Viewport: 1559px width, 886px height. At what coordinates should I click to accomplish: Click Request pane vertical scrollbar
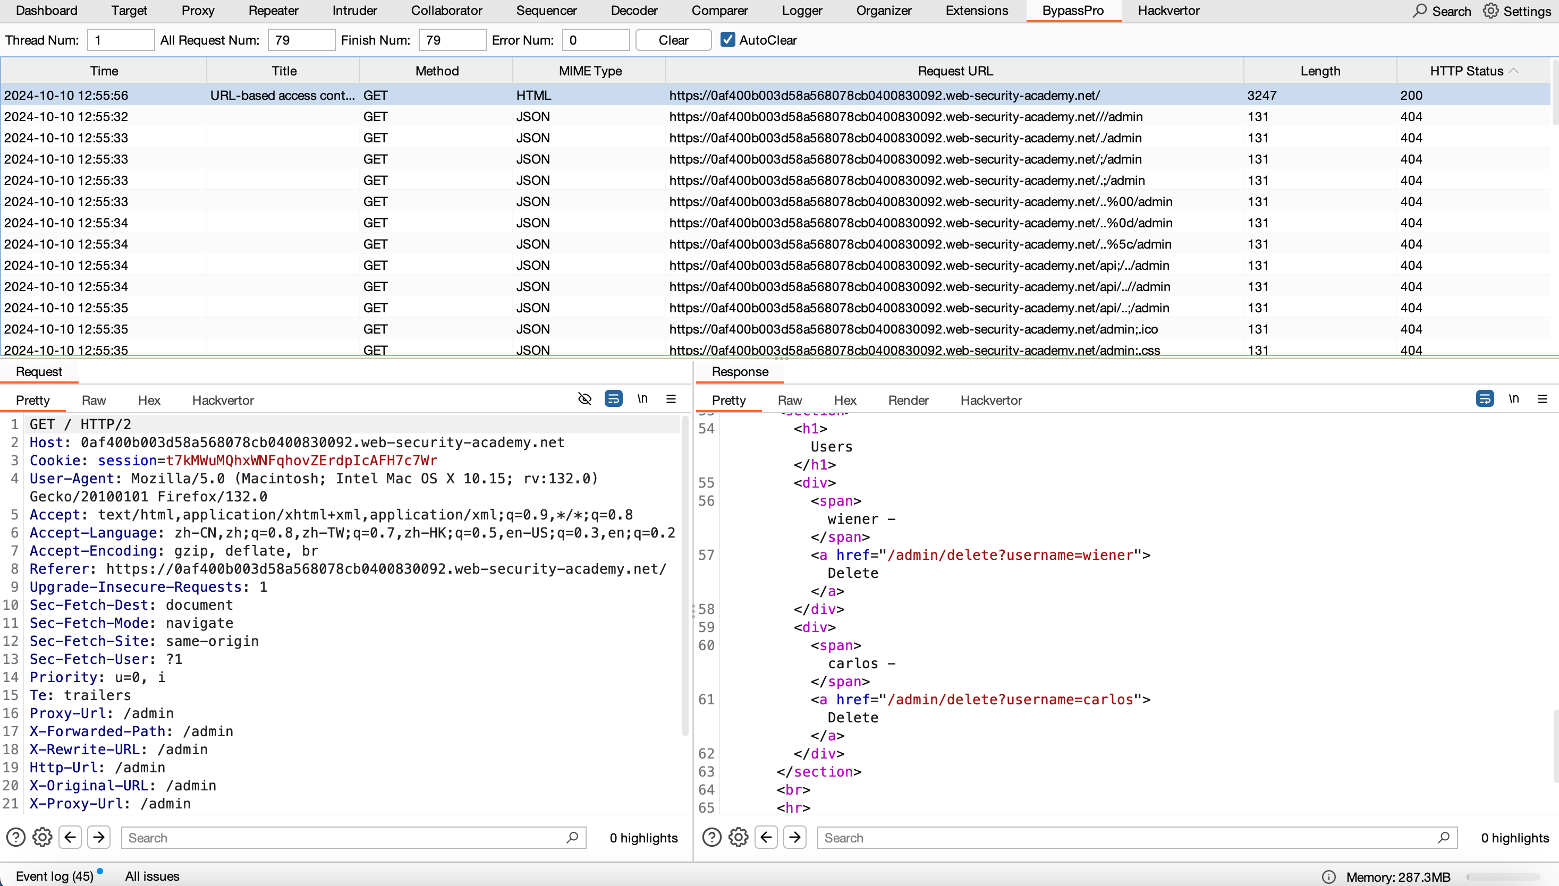click(685, 575)
